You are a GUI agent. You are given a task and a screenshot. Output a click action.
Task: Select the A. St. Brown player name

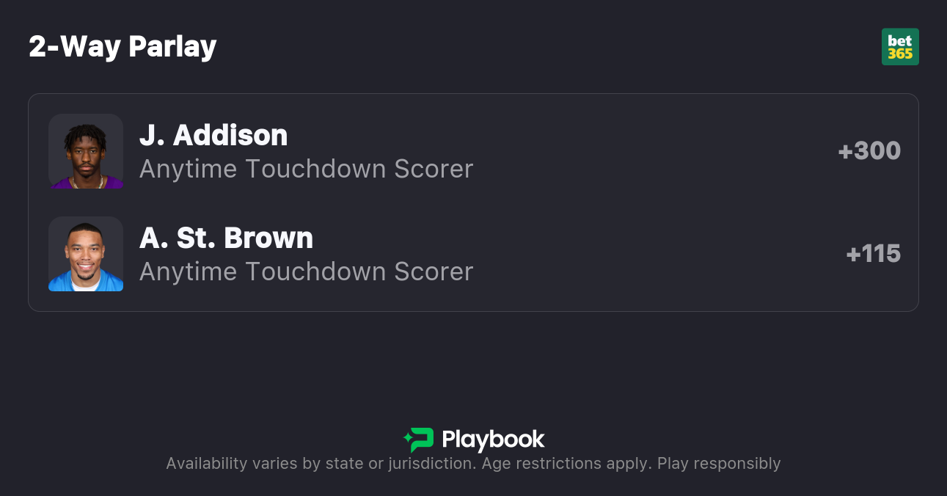(226, 238)
